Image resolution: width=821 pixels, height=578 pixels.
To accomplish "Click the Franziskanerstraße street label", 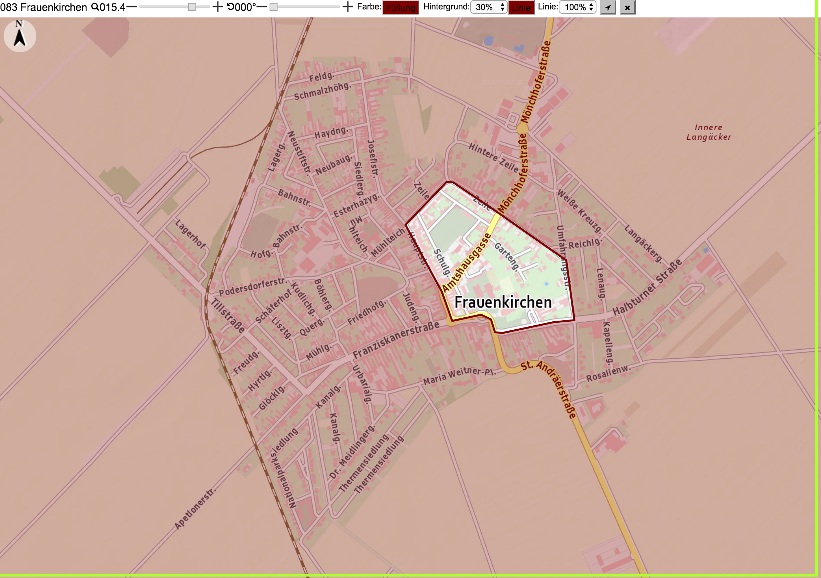I will pyautogui.click(x=396, y=339).
